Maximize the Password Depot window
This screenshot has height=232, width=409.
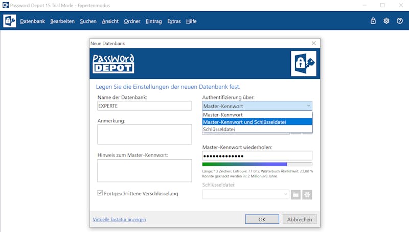click(382, 5)
